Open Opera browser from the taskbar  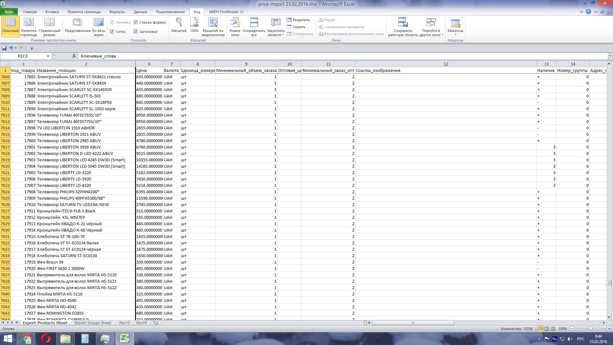tap(46, 339)
